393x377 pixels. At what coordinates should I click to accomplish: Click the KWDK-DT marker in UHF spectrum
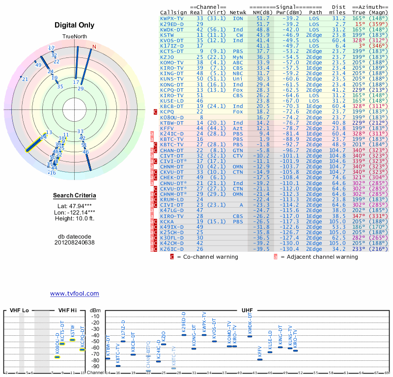click(250, 336)
